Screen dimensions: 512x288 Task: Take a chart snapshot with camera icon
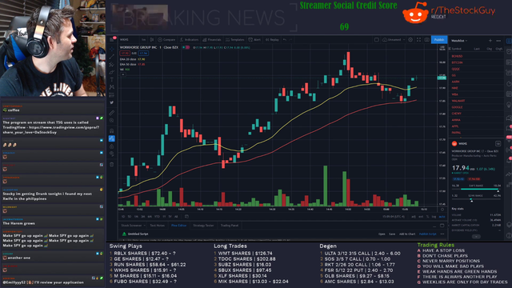[x=426, y=39]
